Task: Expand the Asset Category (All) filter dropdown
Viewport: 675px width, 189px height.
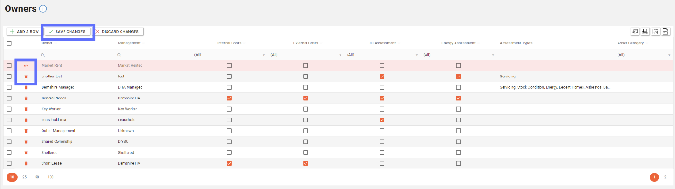Action: pos(669,55)
